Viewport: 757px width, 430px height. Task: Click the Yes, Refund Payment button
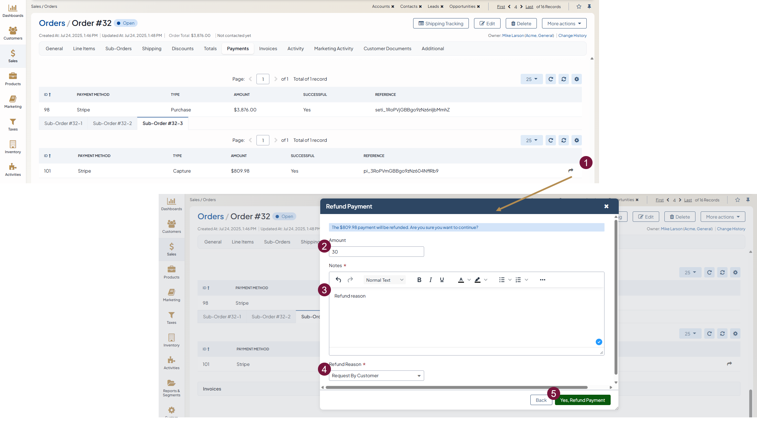582,400
